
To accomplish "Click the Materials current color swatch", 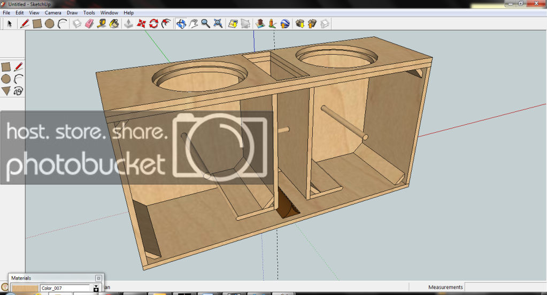I will [25, 288].
